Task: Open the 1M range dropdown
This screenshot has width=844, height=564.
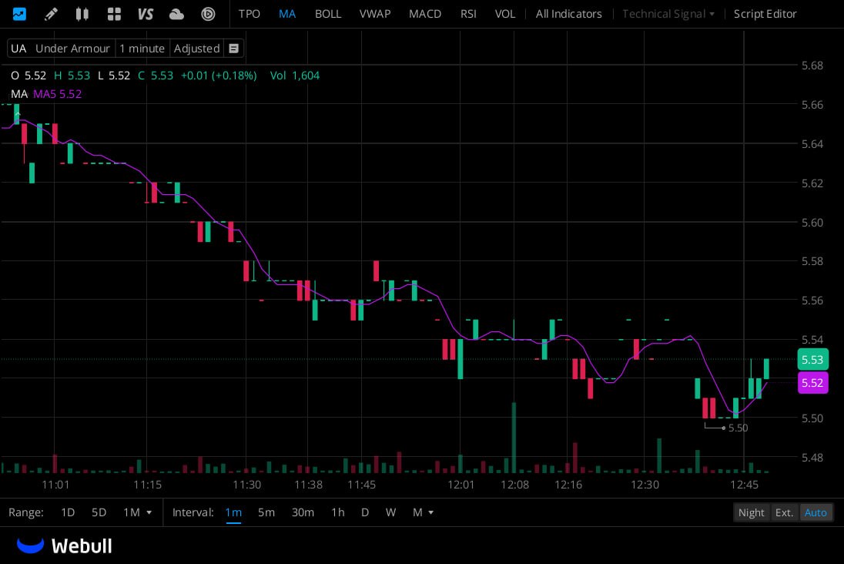Action: point(137,512)
